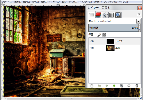Screen dimensions: 143x100
Task: Select the black レイヤー layer thumbnail
Action: (110, 41)
